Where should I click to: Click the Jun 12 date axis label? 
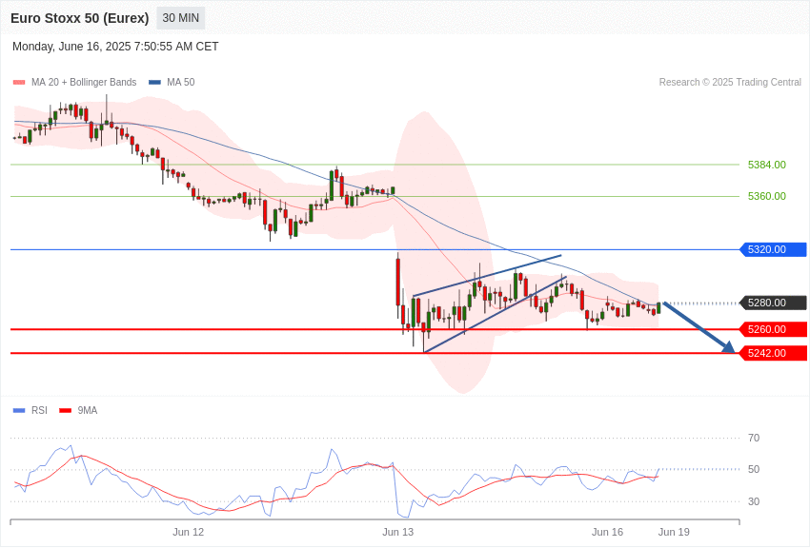[x=188, y=532]
